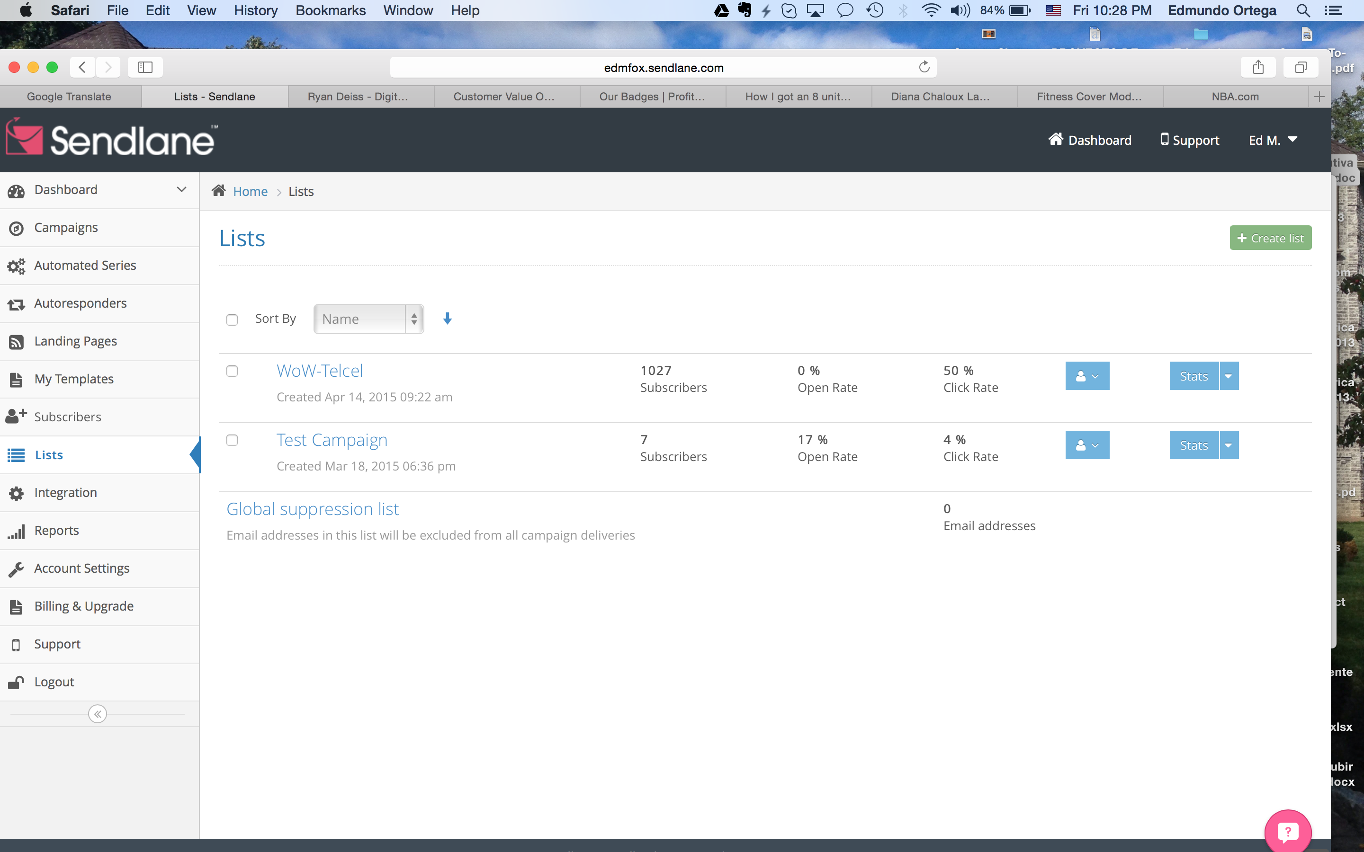Click Stats for Test Campaign
Screen dimensions: 1364x852
[1194, 445]
